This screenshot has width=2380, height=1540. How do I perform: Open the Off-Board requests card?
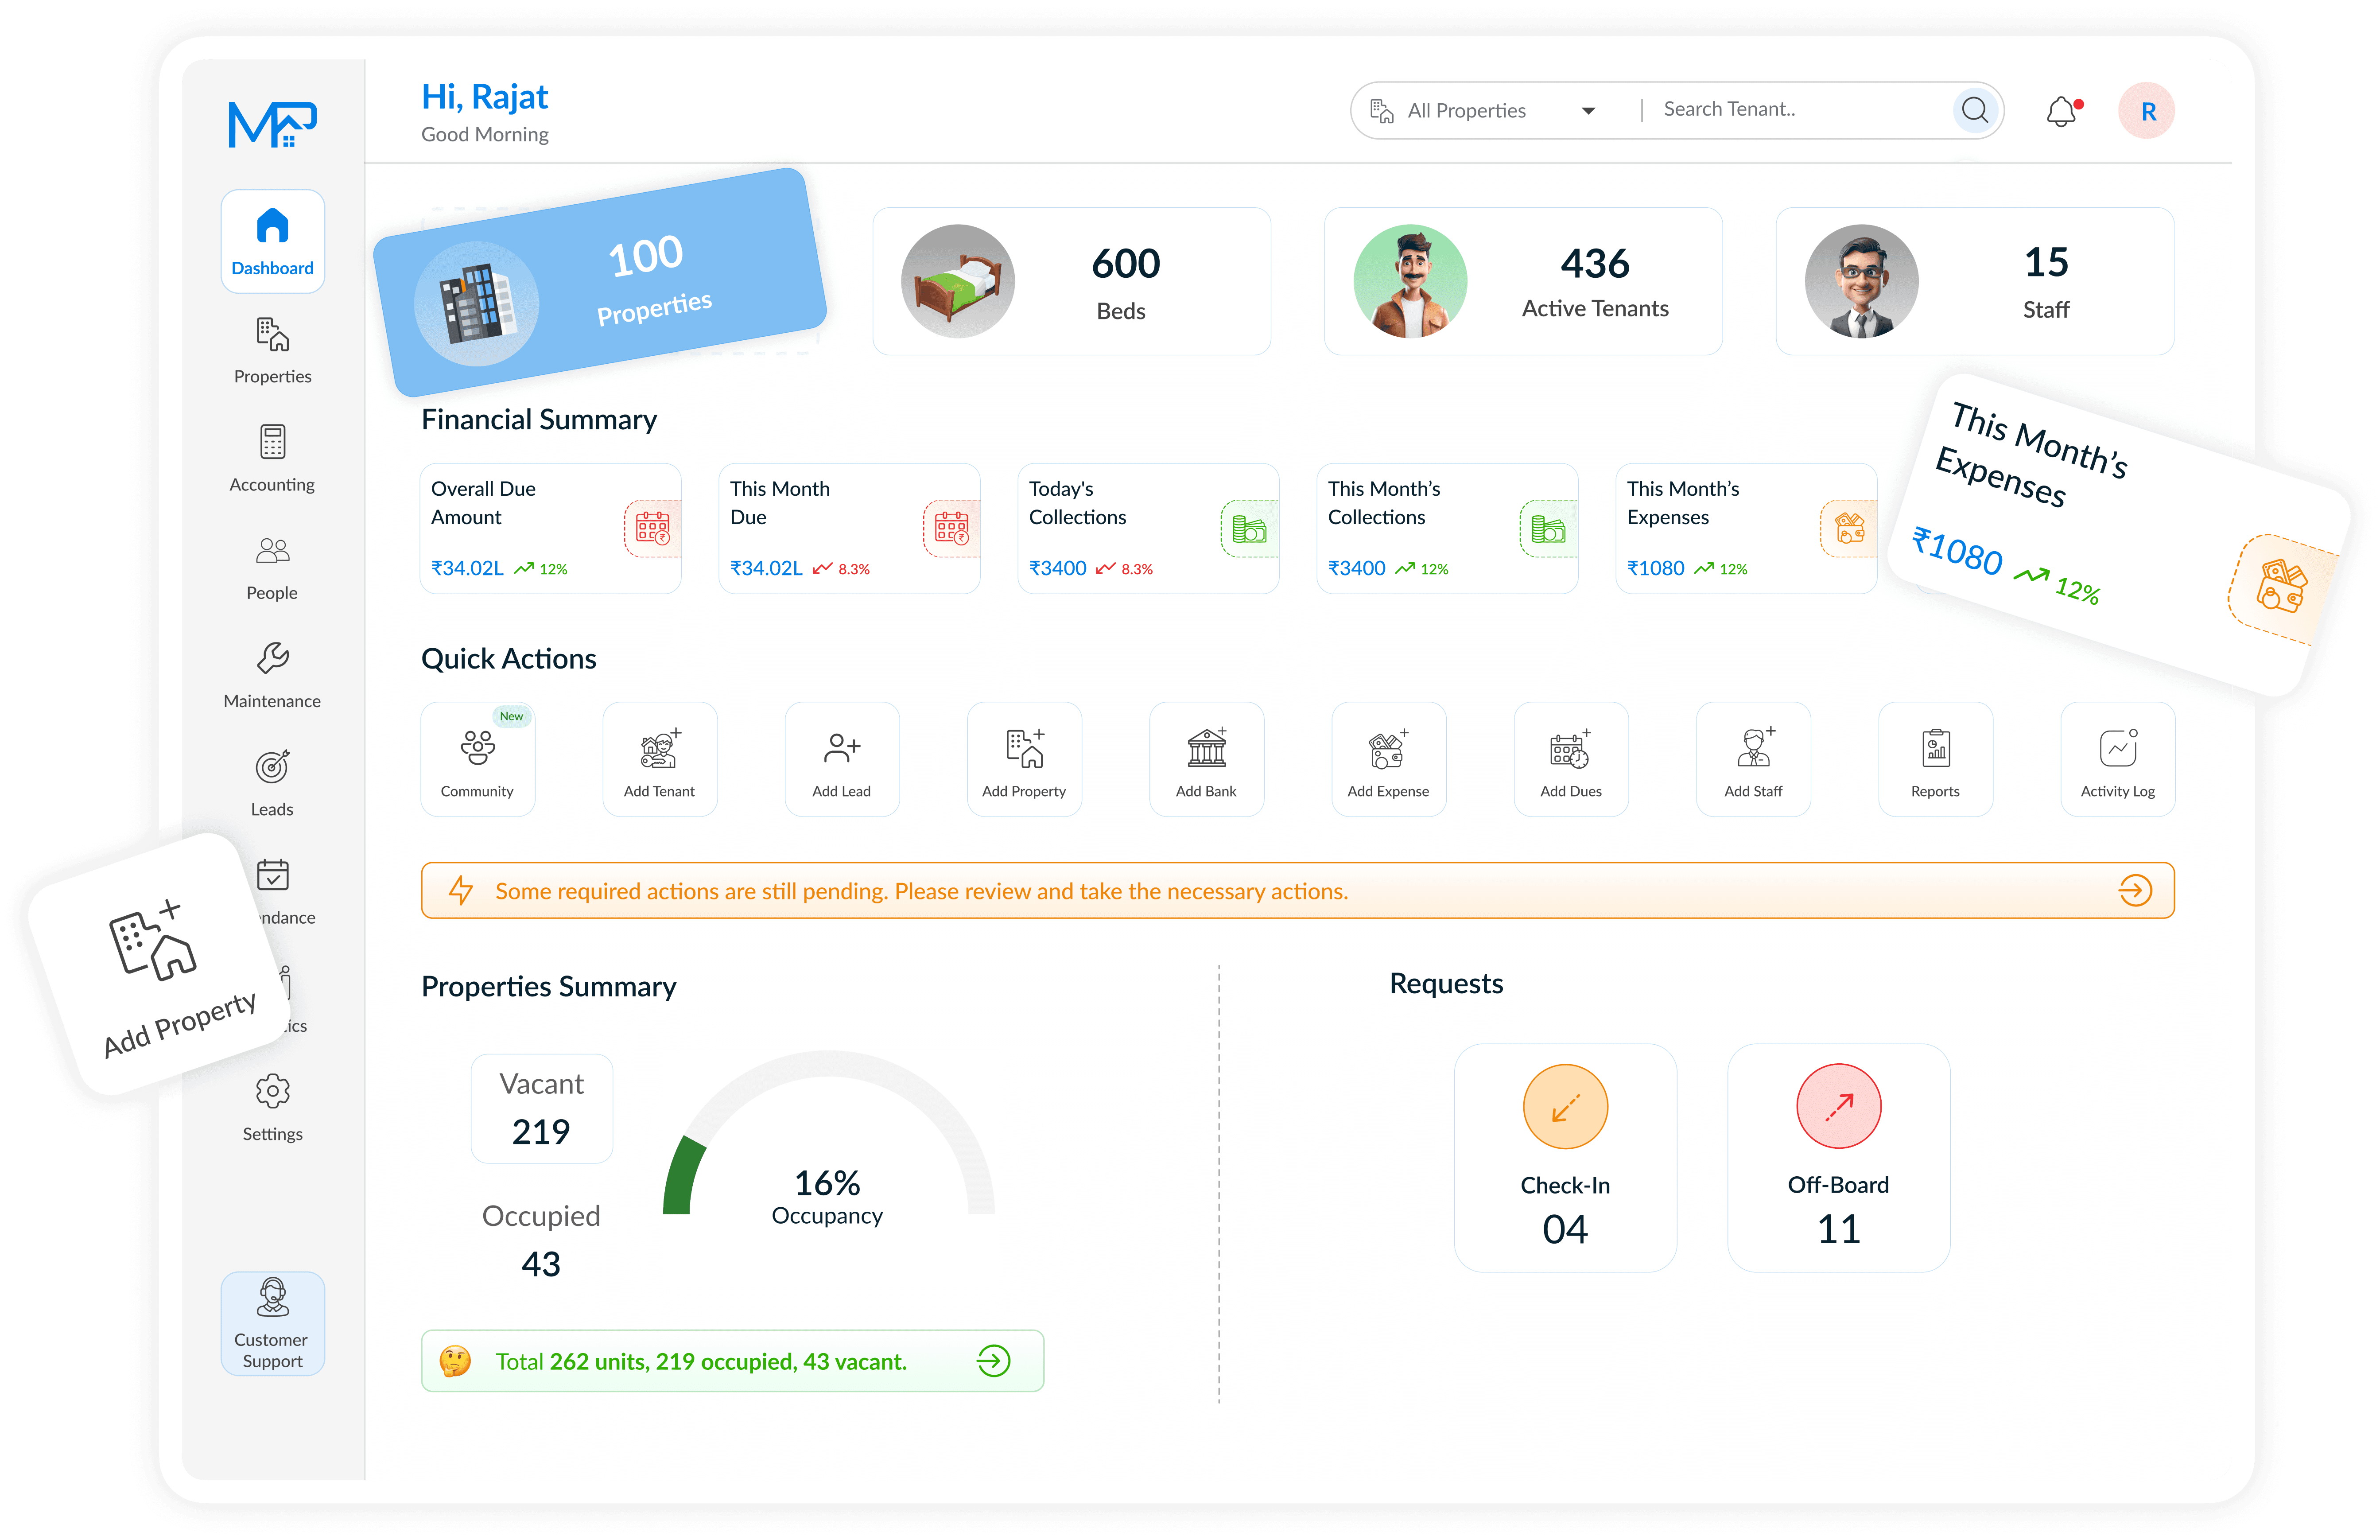coord(1839,1158)
